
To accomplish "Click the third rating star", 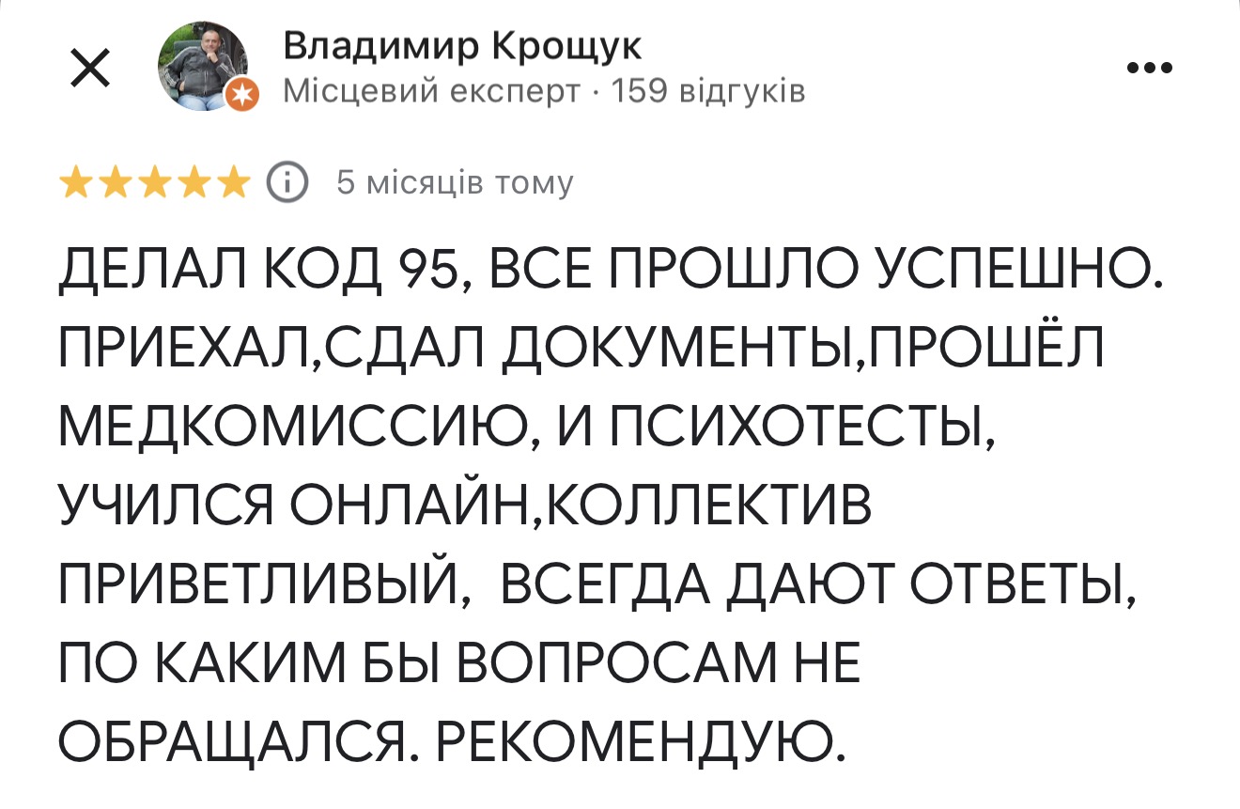I will [x=154, y=182].
